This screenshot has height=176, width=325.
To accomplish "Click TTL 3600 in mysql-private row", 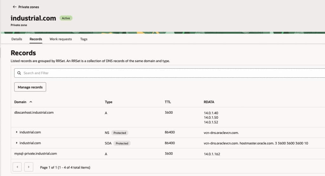I will [x=169, y=154].
